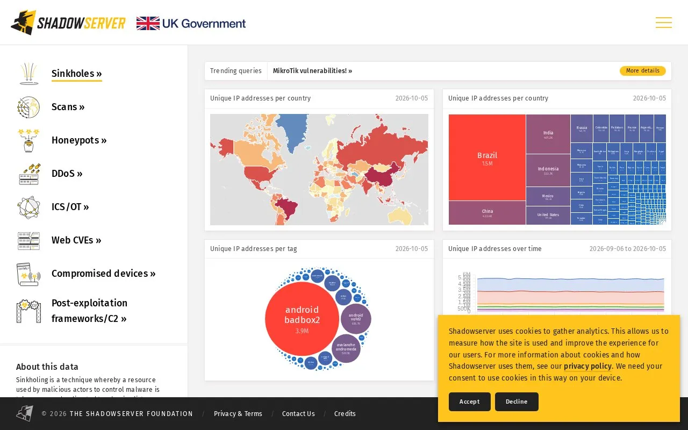Click the avalanche andromeda bubble

(x=346, y=348)
